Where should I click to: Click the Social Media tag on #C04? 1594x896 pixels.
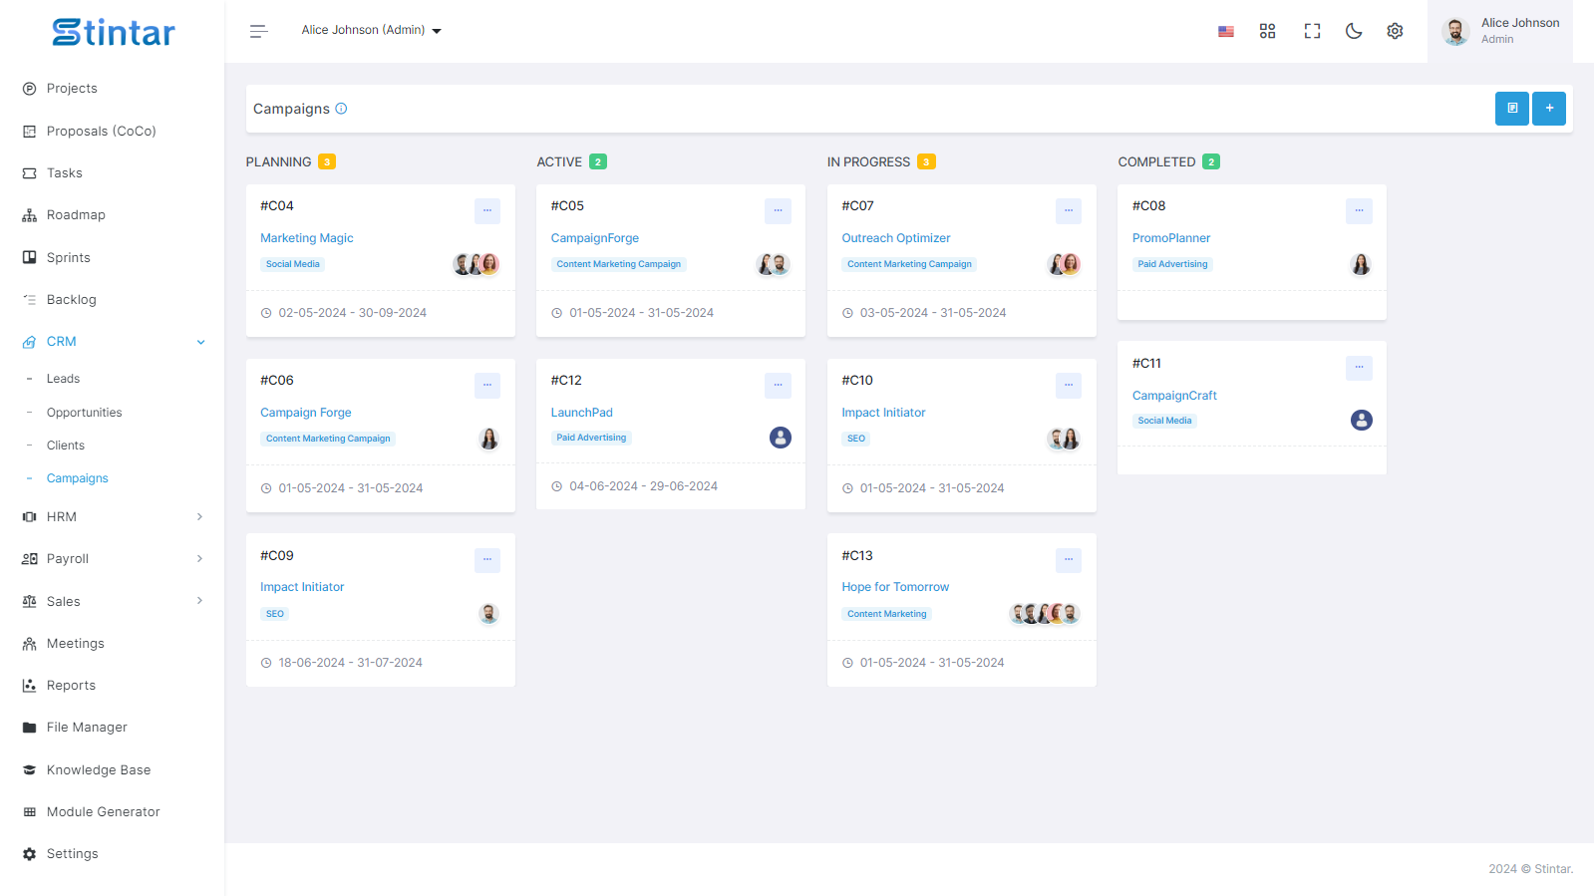pos(293,264)
